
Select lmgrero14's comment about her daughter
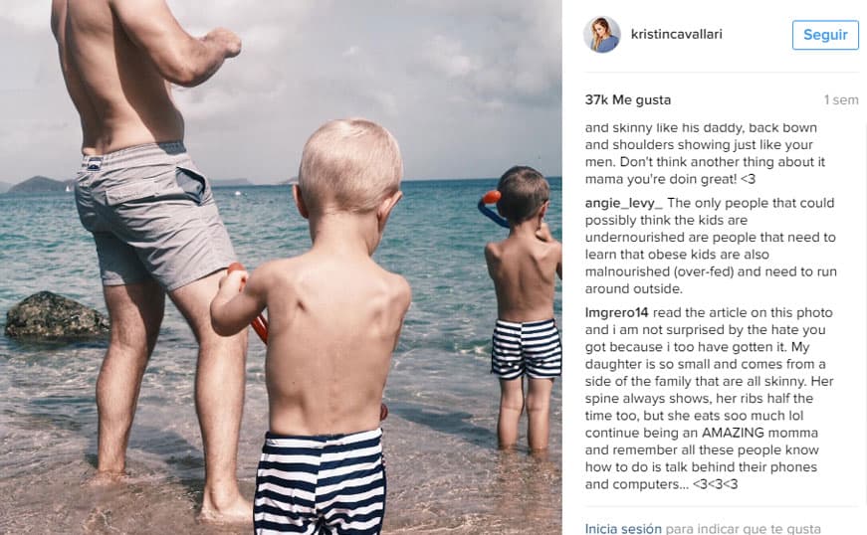click(x=710, y=398)
